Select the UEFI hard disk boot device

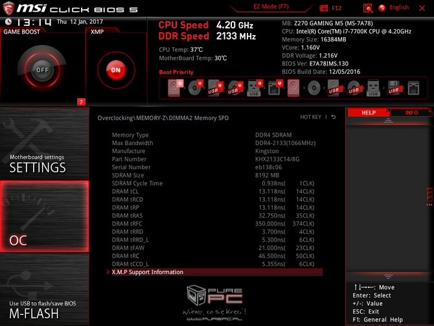click(x=176, y=87)
